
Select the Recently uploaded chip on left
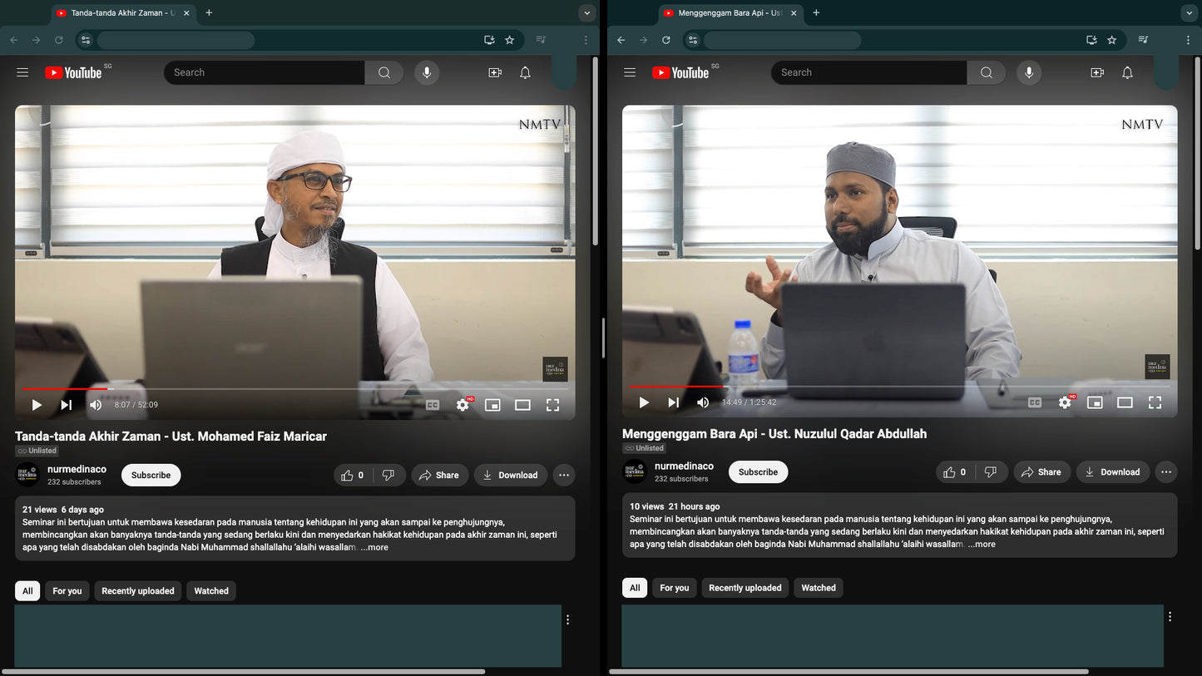point(138,591)
